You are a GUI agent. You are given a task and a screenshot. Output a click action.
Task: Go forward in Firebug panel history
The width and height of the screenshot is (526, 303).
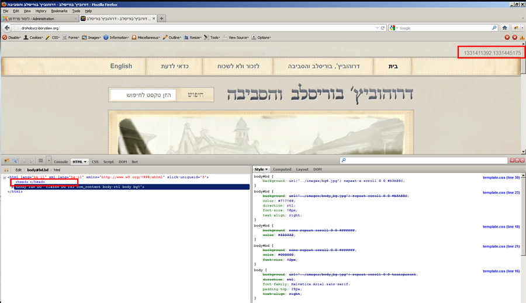pos(32,161)
